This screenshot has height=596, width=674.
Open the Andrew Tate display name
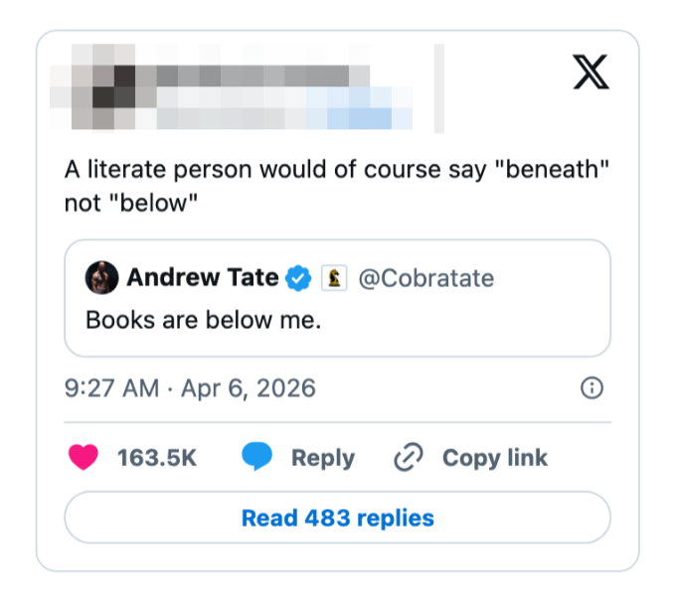click(202, 278)
